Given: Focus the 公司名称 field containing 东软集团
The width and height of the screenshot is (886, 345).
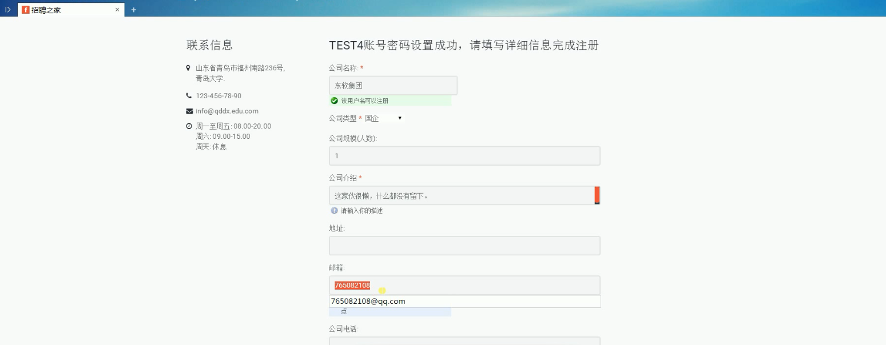Looking at the screenshot, I should pyautogui.click(x=393, y=86).
